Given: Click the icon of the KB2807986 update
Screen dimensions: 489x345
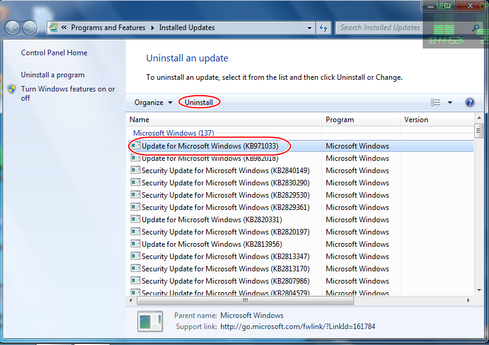Looking at the screenshot, I should point(136,281).
